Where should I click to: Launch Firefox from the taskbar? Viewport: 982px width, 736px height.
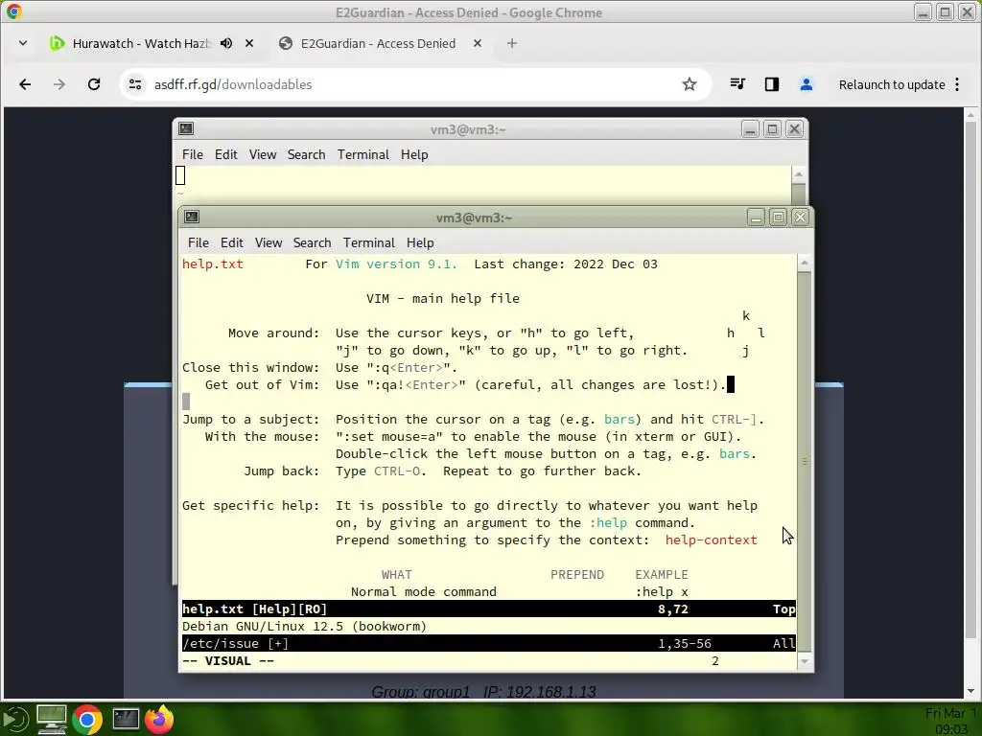(159, 719)
